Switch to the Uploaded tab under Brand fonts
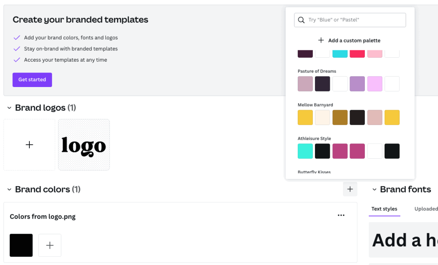Viewport: 438px width, 265px height. (425, 209)
